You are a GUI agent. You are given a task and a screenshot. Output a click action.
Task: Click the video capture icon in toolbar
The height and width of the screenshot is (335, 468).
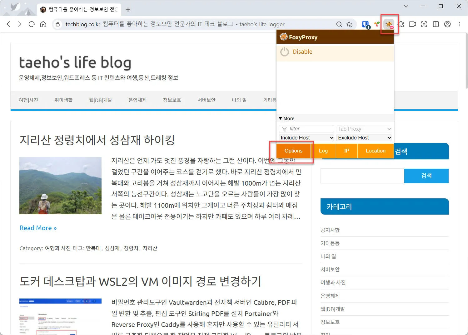click(x=412, y=24)
